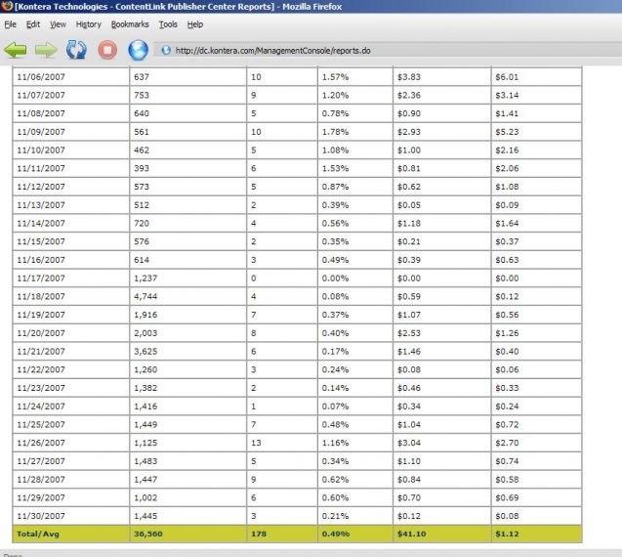
Task: Click the 3,625 value in the 11/21/2007 row
Action: 145,352
